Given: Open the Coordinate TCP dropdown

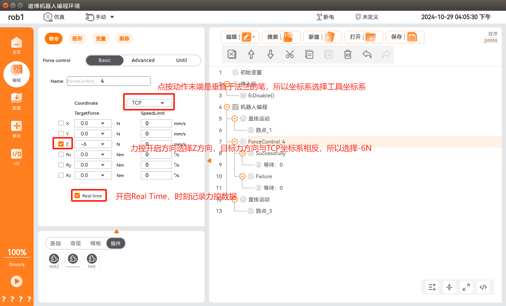Looking at the screenshot, I should click(x=149, y=103).
